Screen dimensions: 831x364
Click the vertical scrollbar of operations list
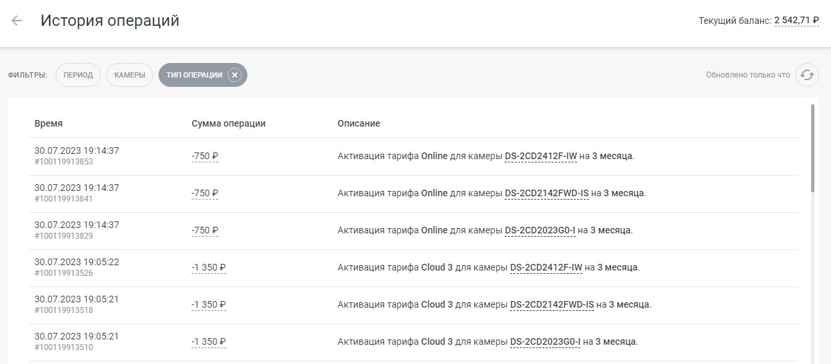pyautogui.click(x=812, y=149)
